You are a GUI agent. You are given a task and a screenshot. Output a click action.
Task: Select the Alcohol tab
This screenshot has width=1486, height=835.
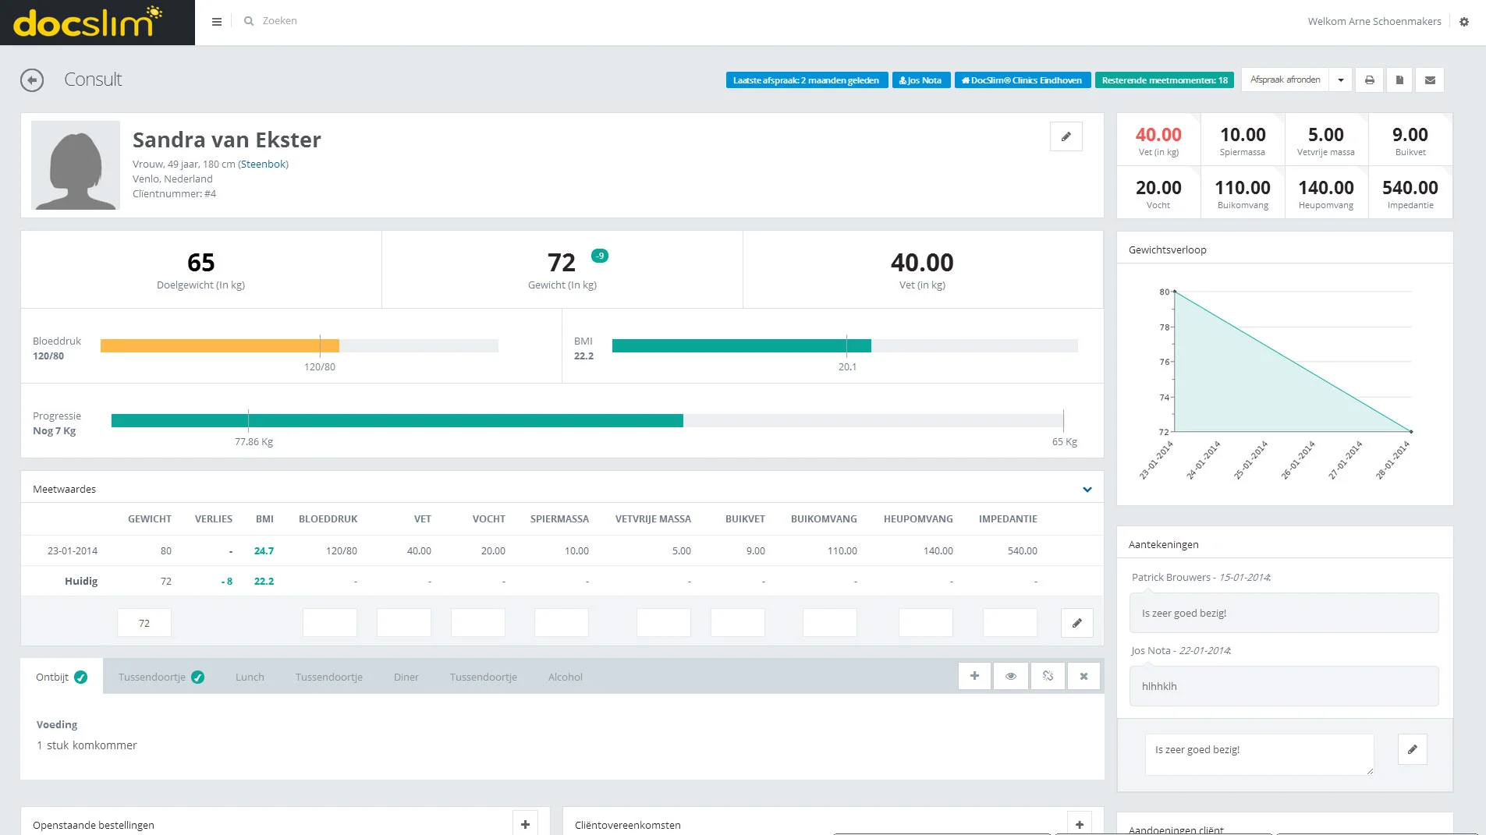(565, 678)
